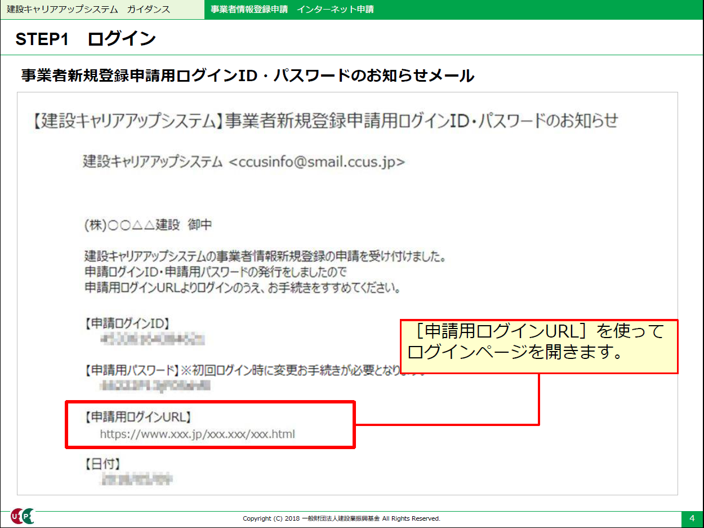Click the STEP1 ログイン heading
The width and height of the screenshot is (704, 528).
(x=86, y=39)
